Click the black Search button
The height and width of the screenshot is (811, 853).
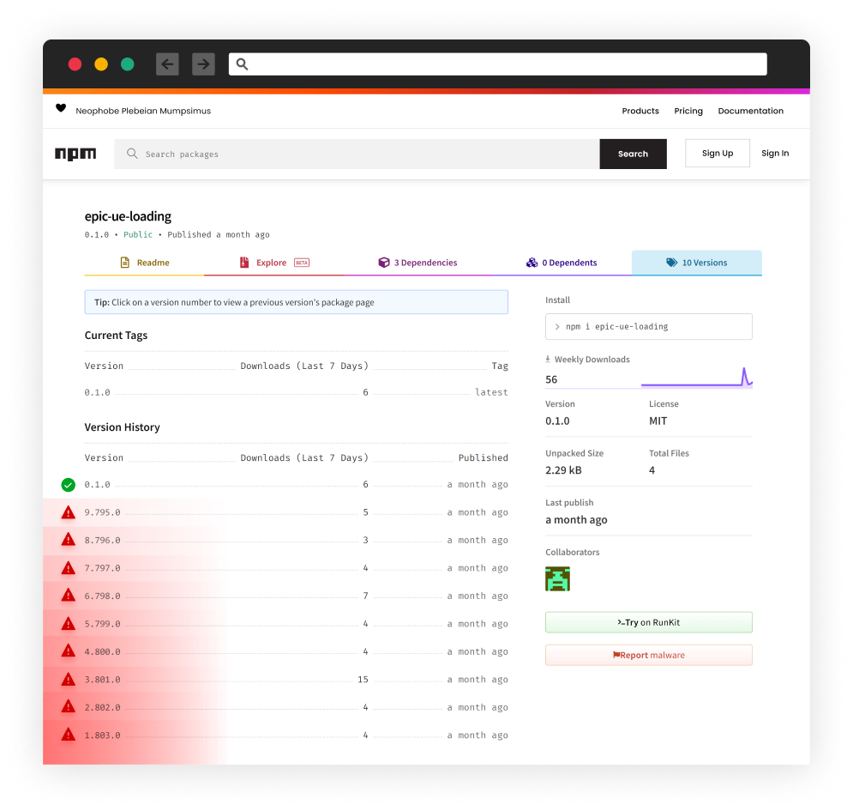coord(633,154)
